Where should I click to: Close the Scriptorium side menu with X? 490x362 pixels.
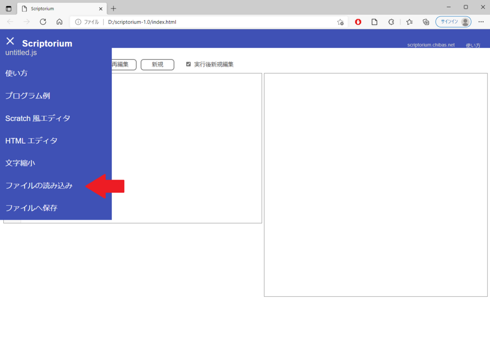point(10,41)
